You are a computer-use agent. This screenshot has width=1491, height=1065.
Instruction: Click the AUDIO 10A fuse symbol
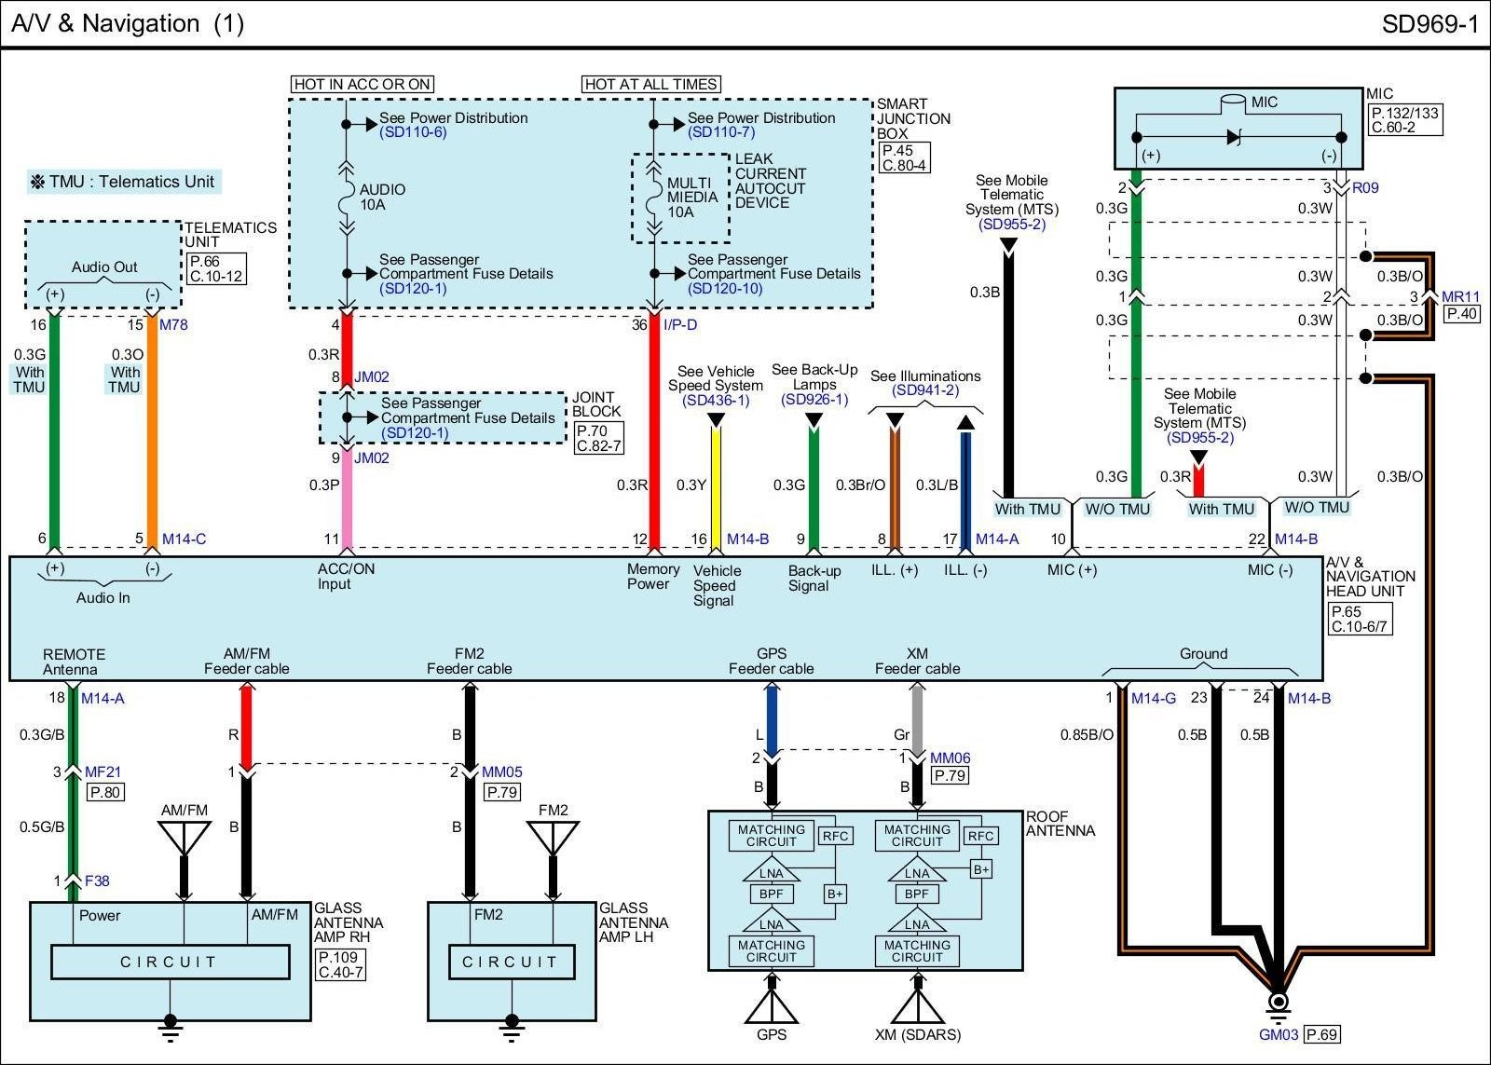point(346,197)
